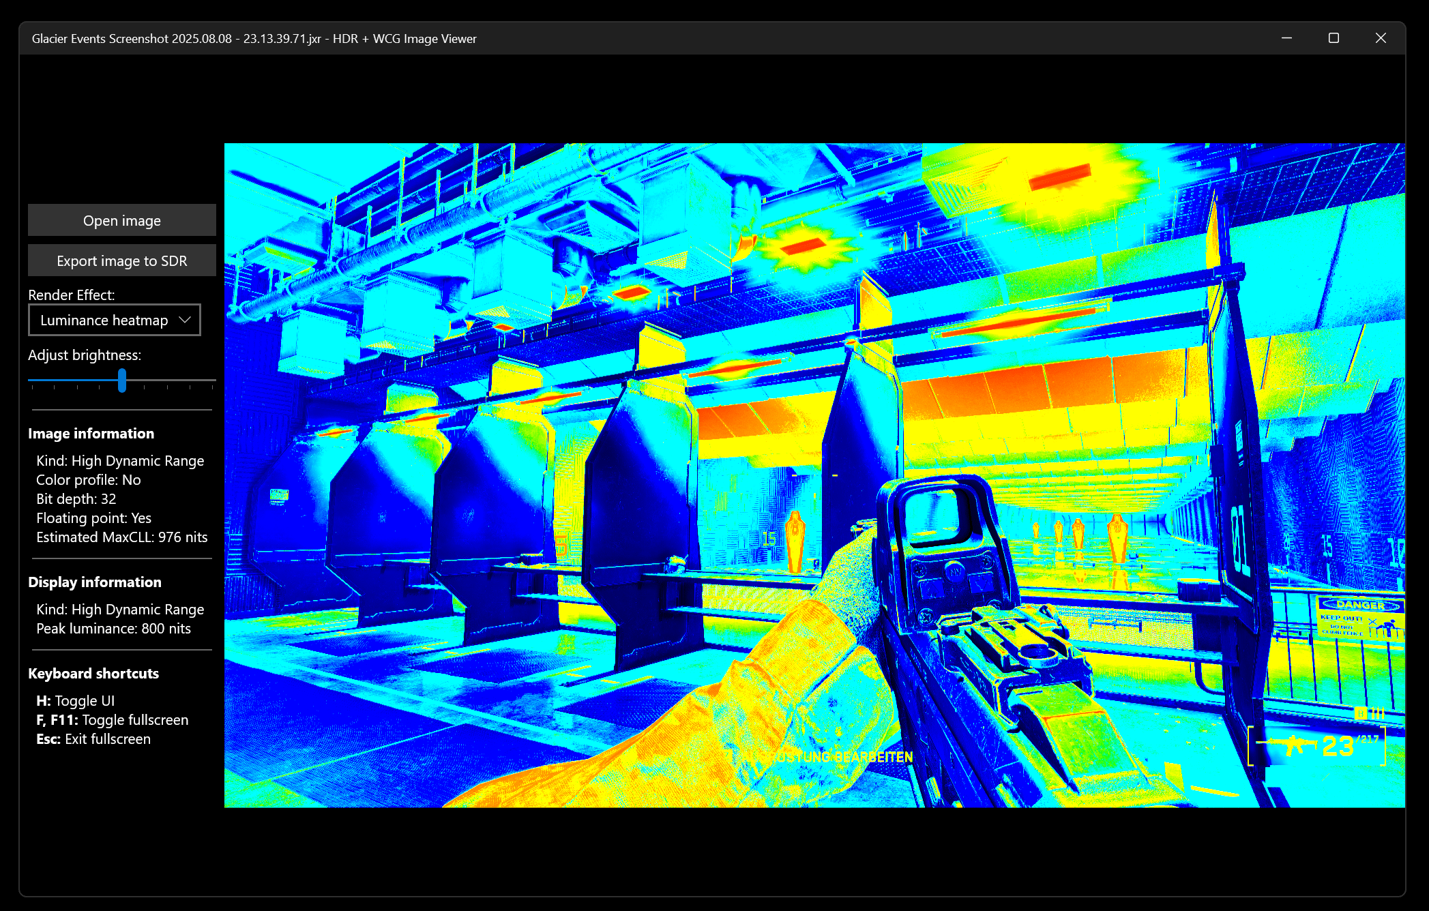1429x911 pixels.
Task: Click the Keyboard shortcuts heading
Action: 93,673
